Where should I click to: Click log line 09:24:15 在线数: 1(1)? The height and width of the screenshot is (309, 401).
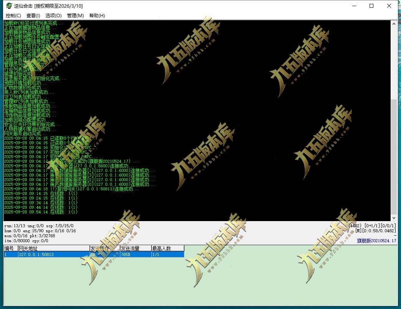[40, 198]
